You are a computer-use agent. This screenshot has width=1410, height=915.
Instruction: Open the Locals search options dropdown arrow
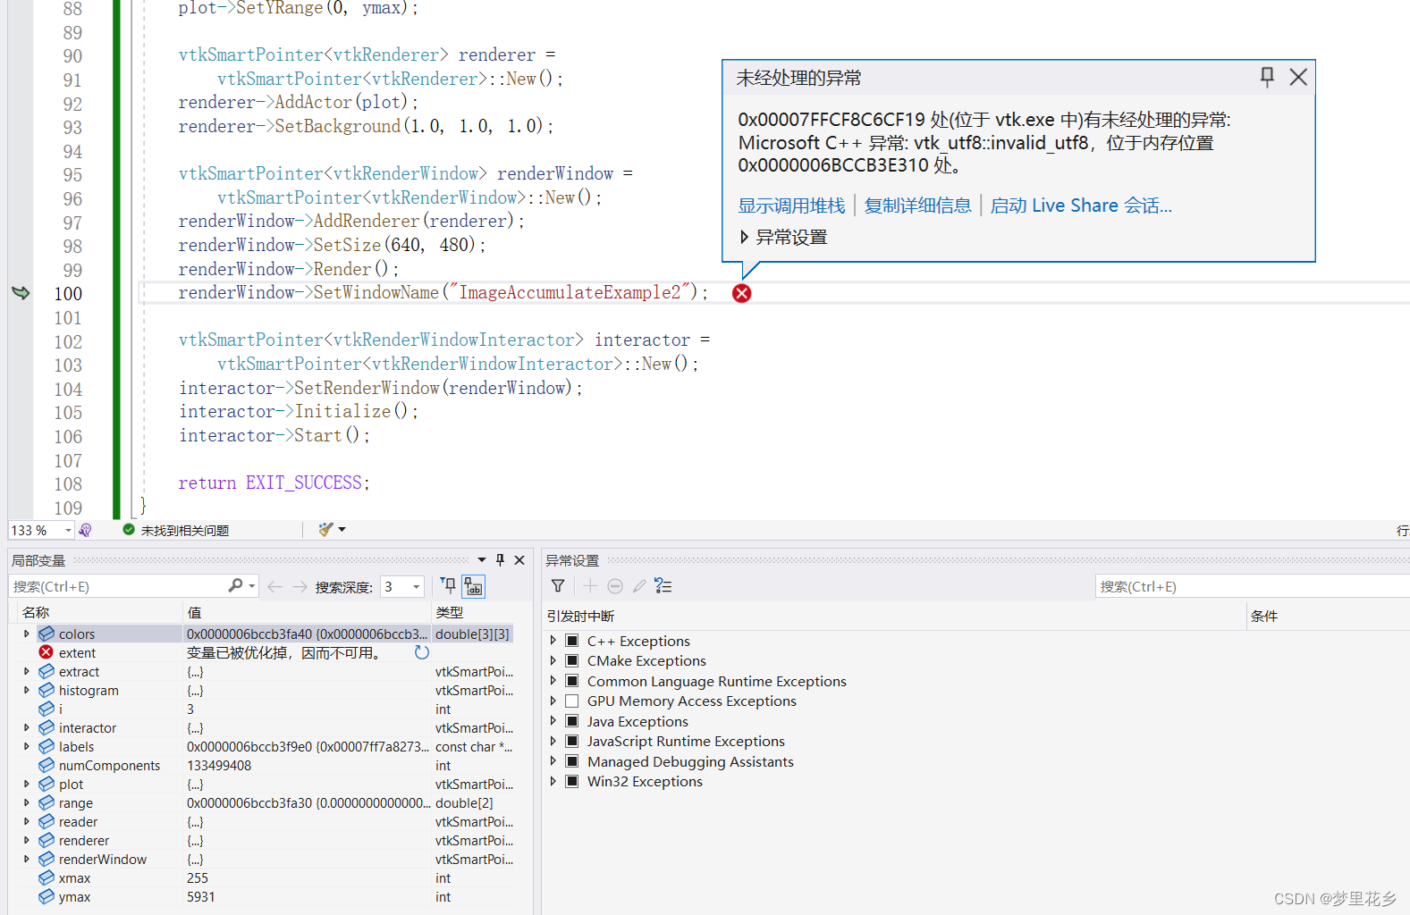click(x=252, y=586)
